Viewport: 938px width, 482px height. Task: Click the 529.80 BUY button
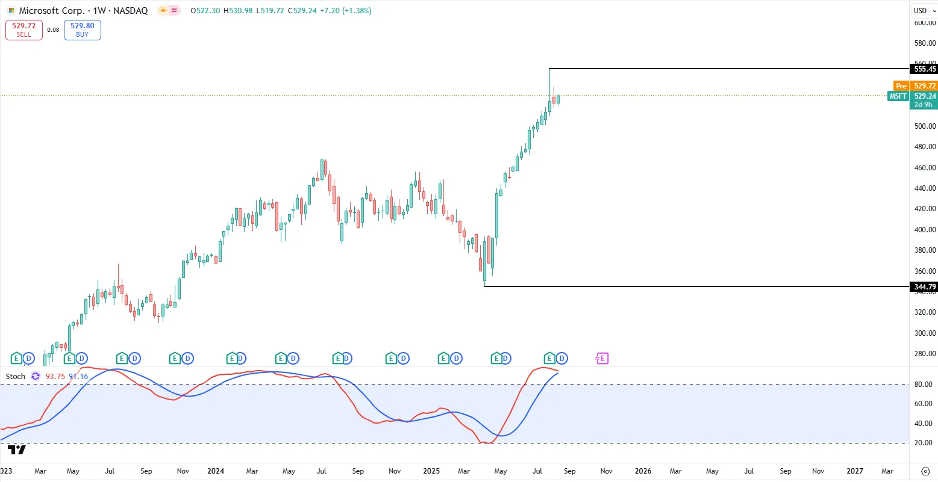[83, 30]
